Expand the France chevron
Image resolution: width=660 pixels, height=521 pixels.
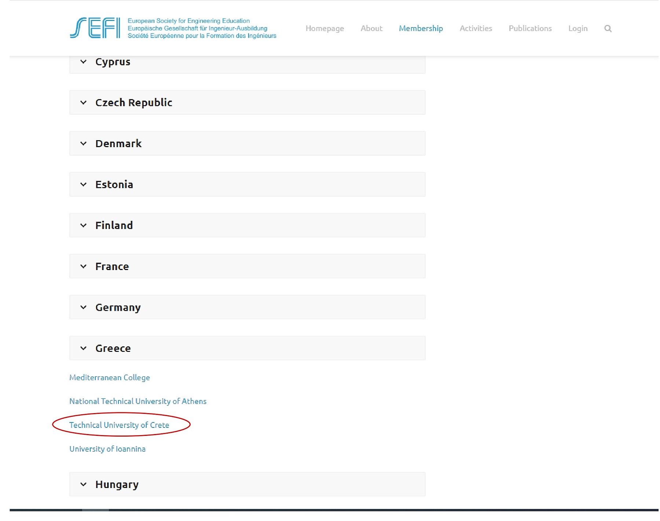(x=83, y=266)
